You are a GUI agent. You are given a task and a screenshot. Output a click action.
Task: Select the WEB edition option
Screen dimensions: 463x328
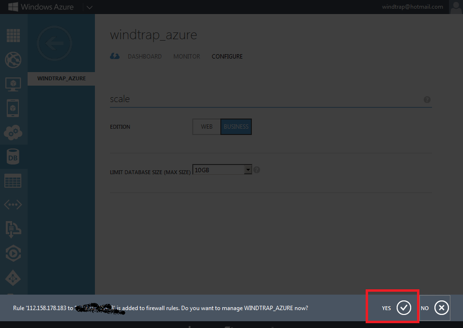tap(207, 127)
